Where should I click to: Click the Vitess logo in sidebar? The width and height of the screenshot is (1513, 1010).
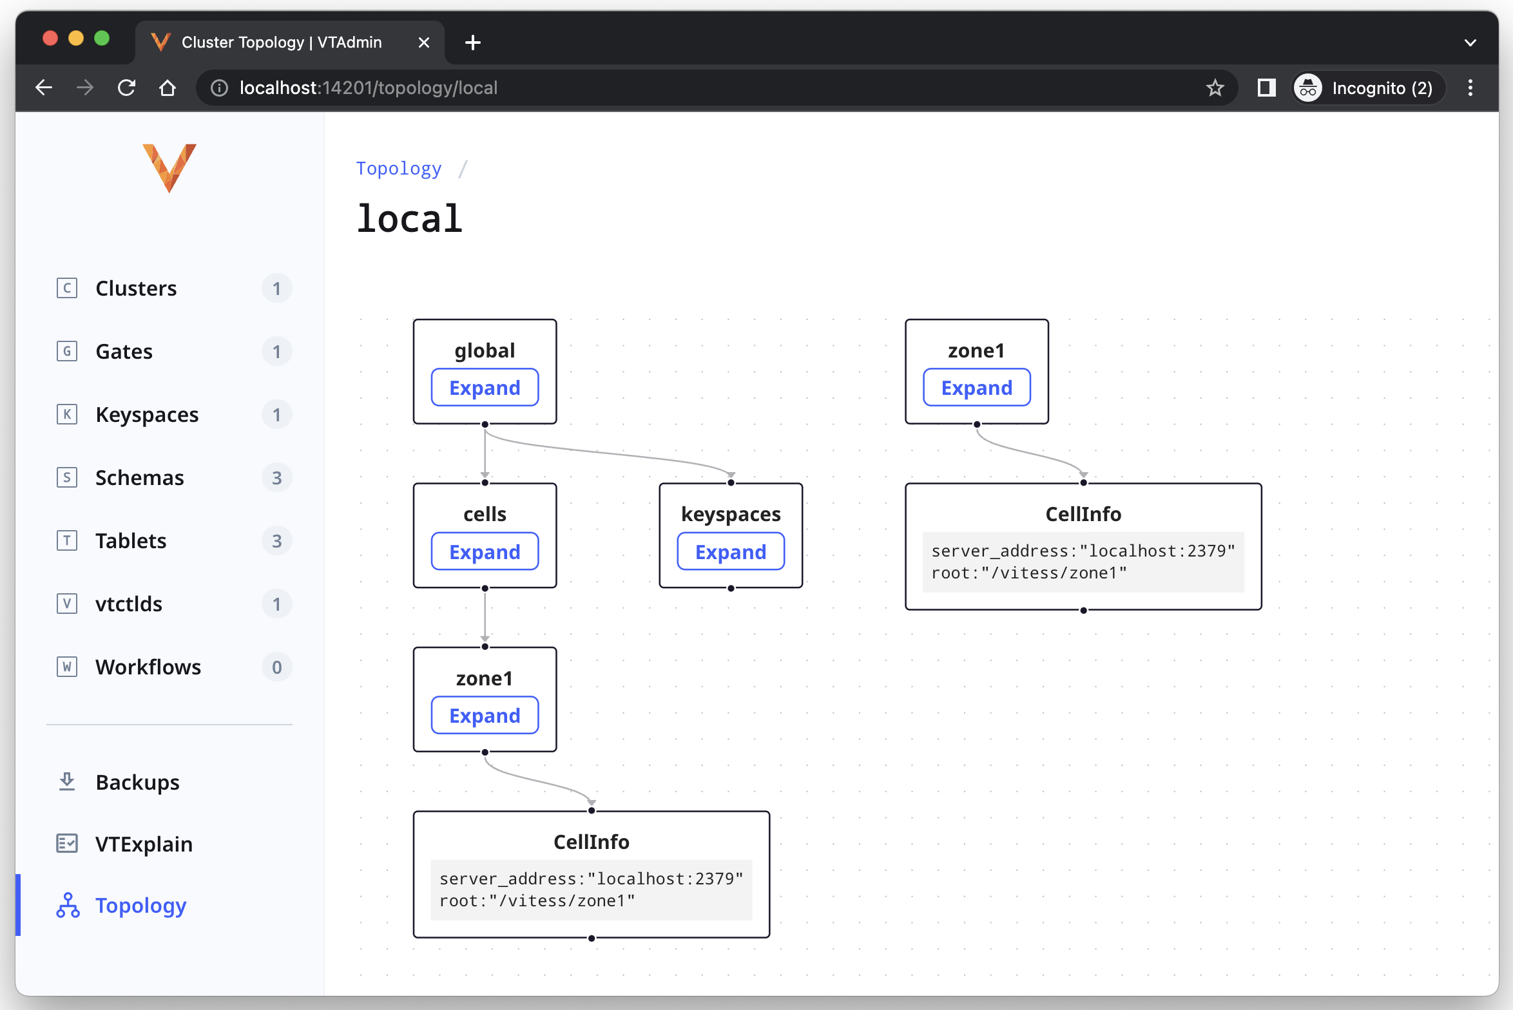tap(169, 167)
